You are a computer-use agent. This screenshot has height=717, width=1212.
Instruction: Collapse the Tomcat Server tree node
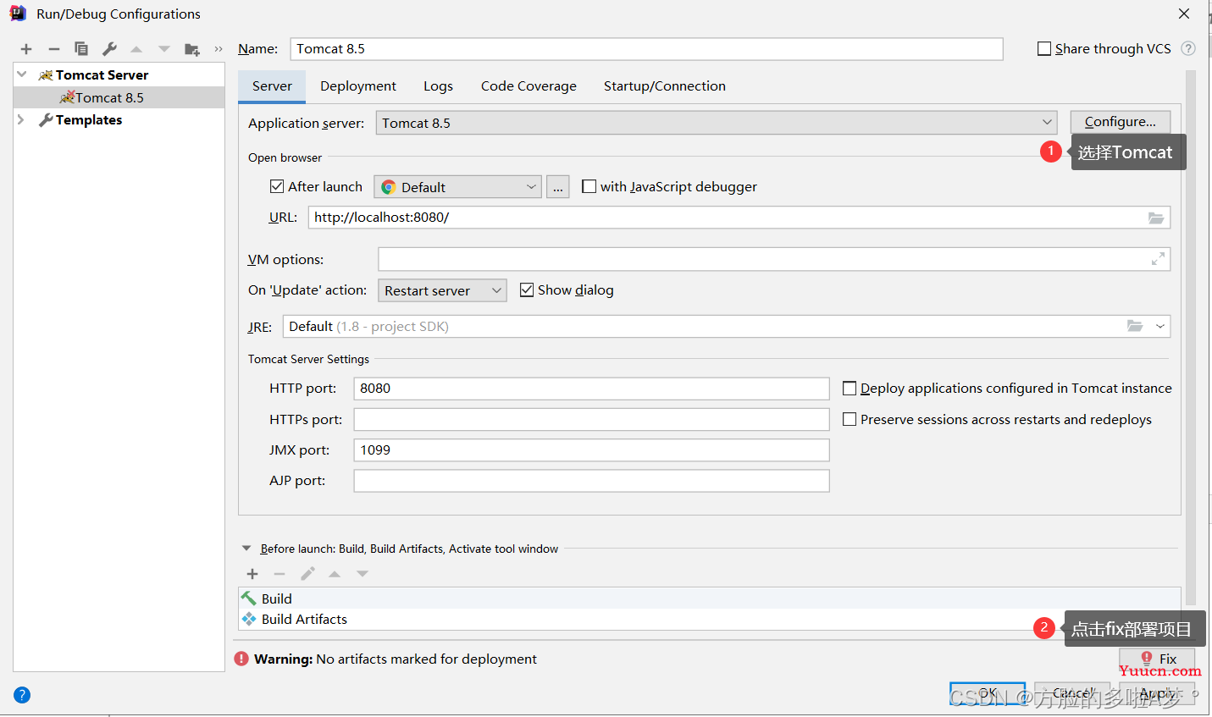pyautogui.click(x=22, y=74)
